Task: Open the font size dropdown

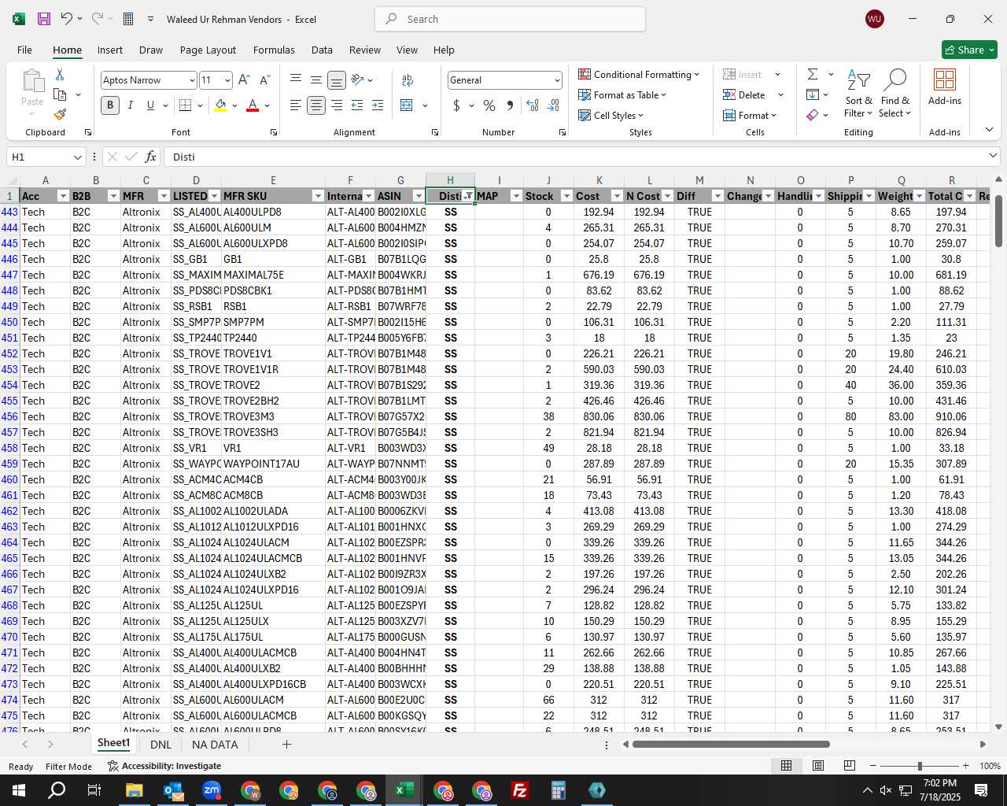Action: [227, 80]
